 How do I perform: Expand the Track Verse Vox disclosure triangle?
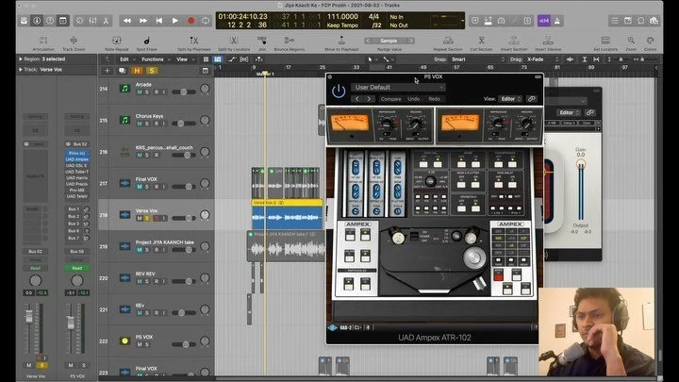[21, 69]
